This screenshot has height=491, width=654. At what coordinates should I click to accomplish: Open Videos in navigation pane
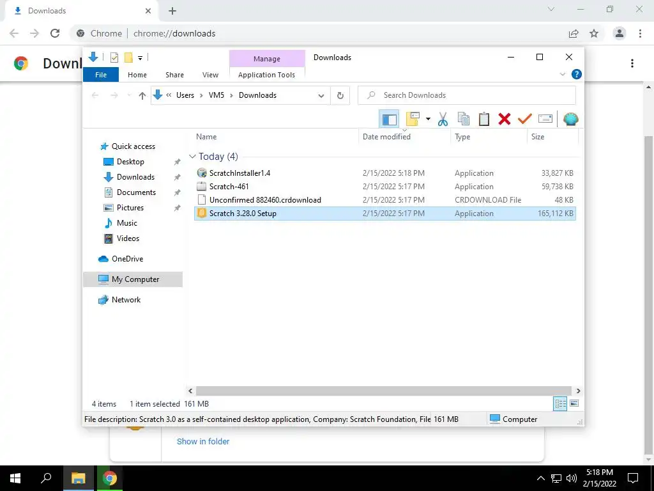click(128, 238)
